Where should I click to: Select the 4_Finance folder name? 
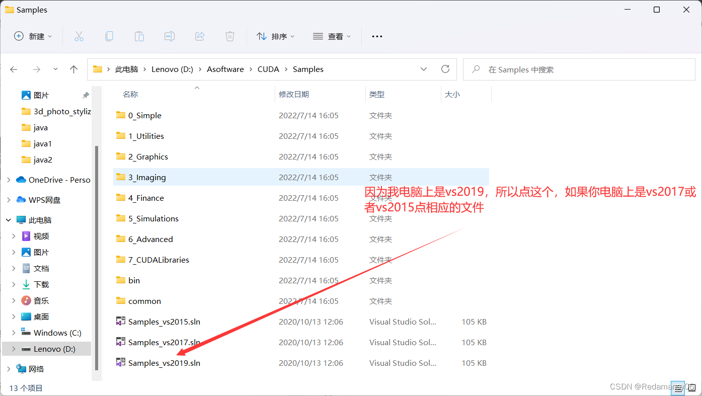146,198
